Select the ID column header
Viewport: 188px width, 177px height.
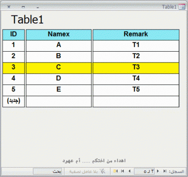click(14, 35)
